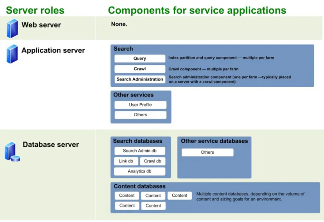Click the 'Search databases' group title

click(138, 141)
